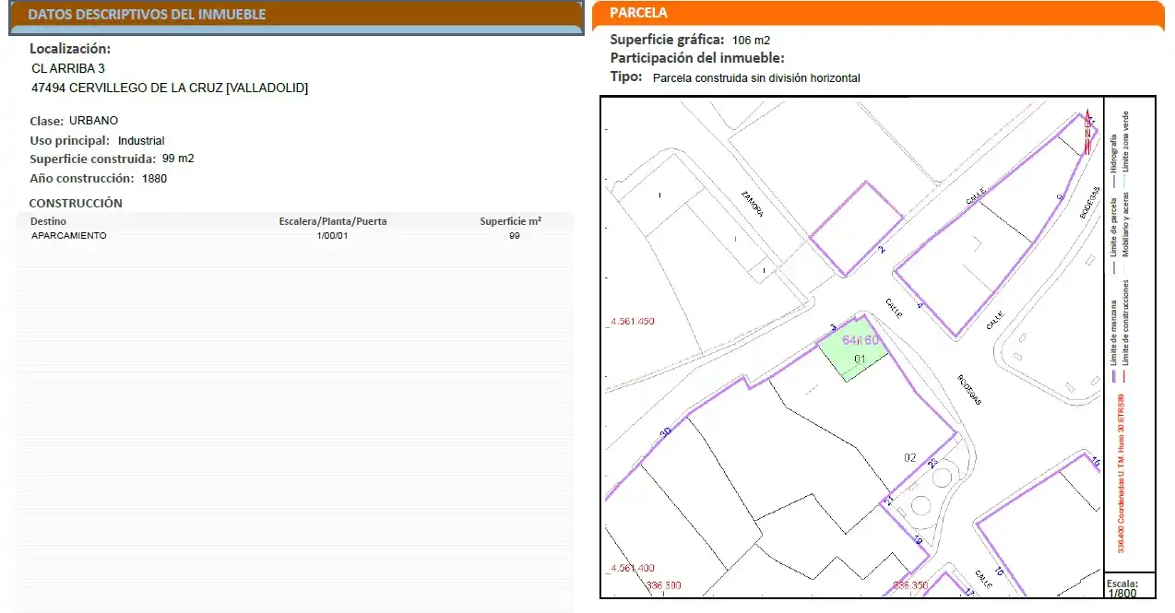Image resolution: width=1175 pixels, height=613 pixels.
Task: Click the 64160 block number on the map
Action: [860, 340]
